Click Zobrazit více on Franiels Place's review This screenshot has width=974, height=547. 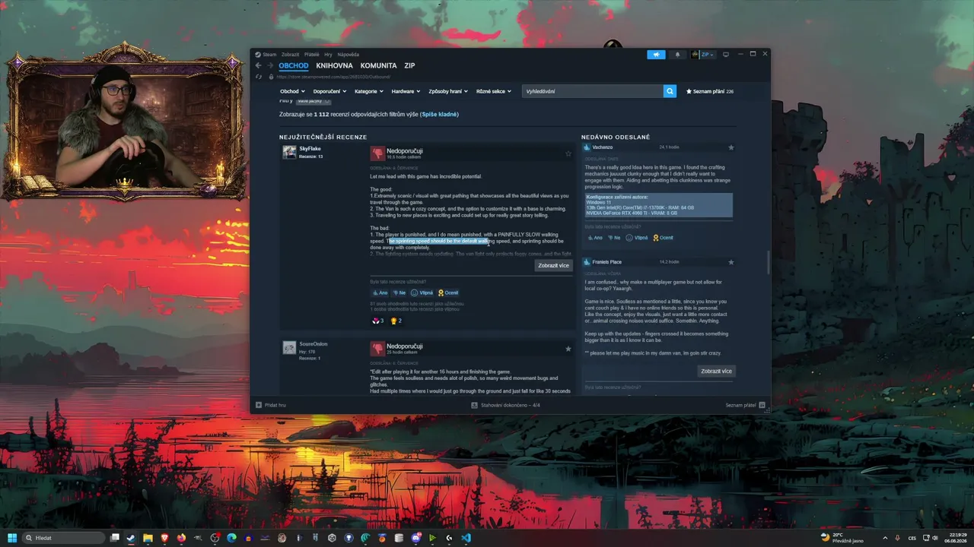[x=716, y=372]
